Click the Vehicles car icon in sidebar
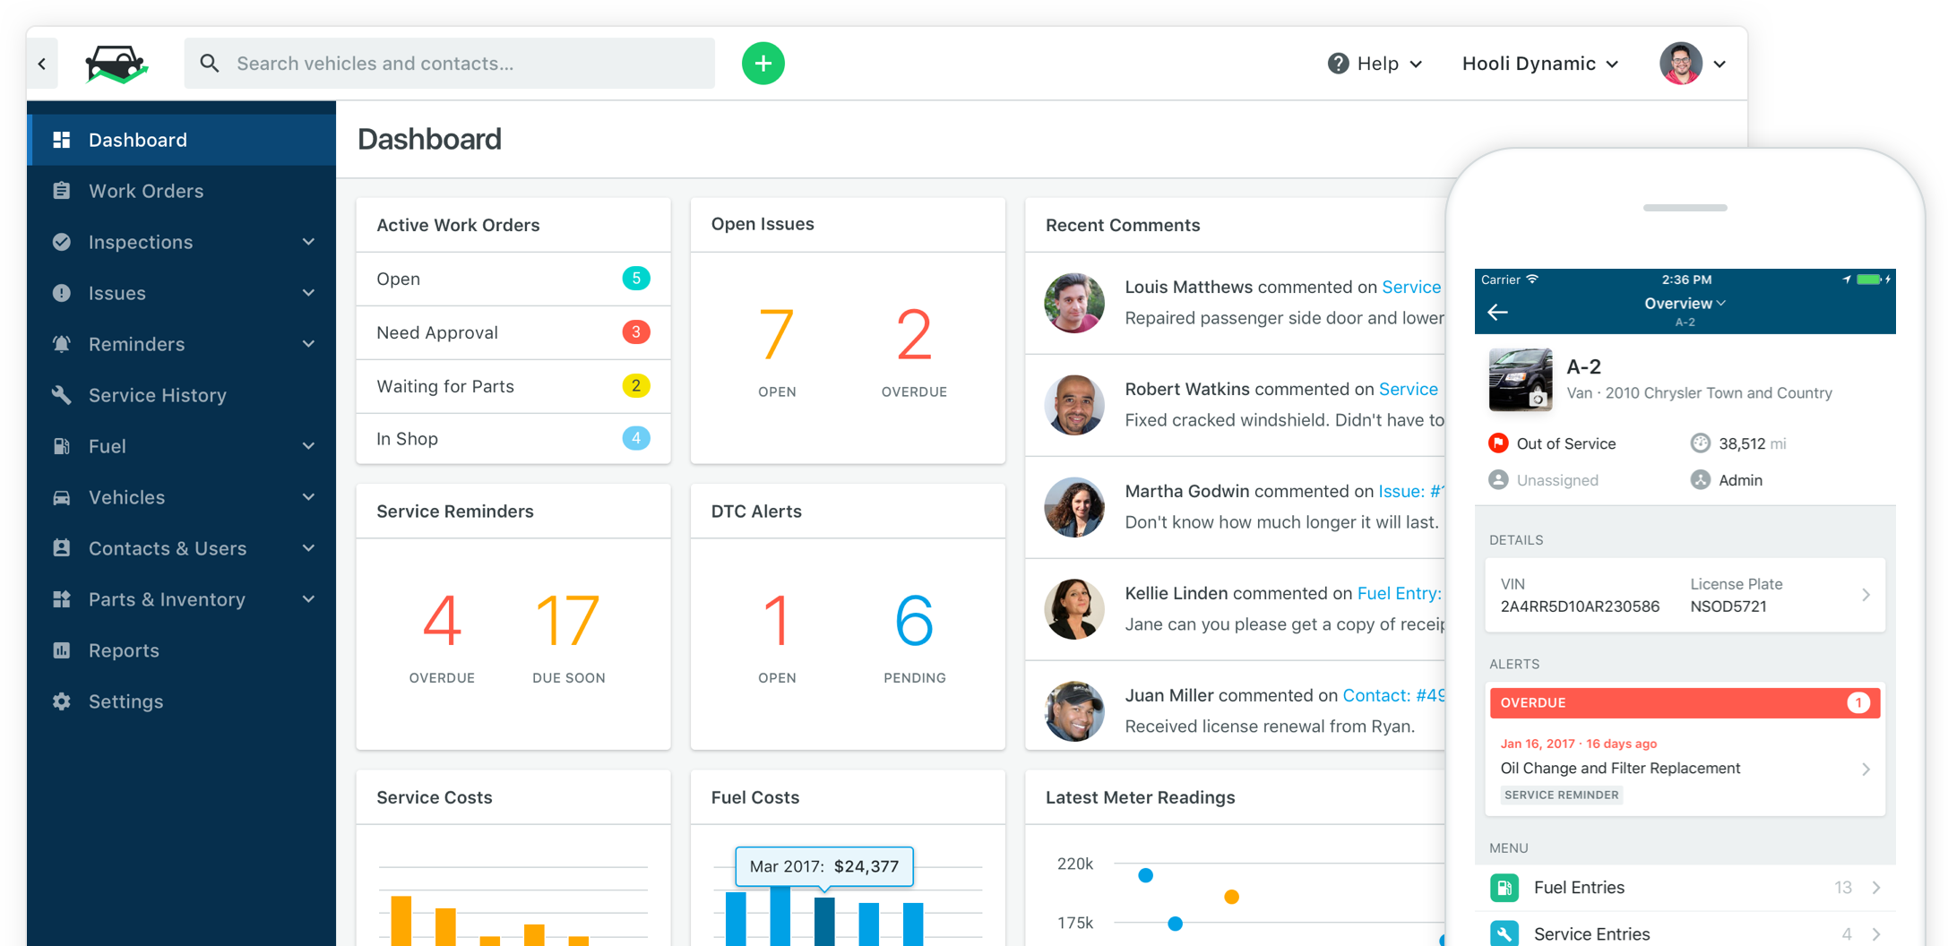The image size is (1948, 946). click(62, 497)
